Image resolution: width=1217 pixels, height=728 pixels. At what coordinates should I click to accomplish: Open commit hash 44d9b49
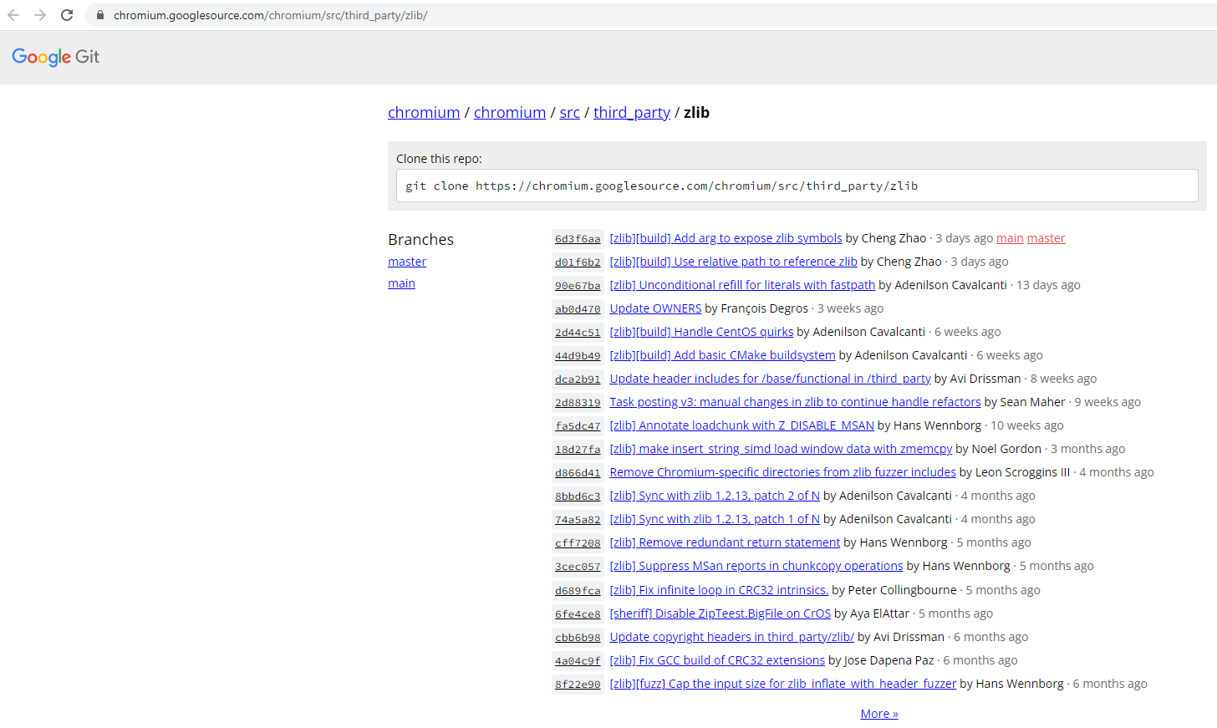pos(578,355)
